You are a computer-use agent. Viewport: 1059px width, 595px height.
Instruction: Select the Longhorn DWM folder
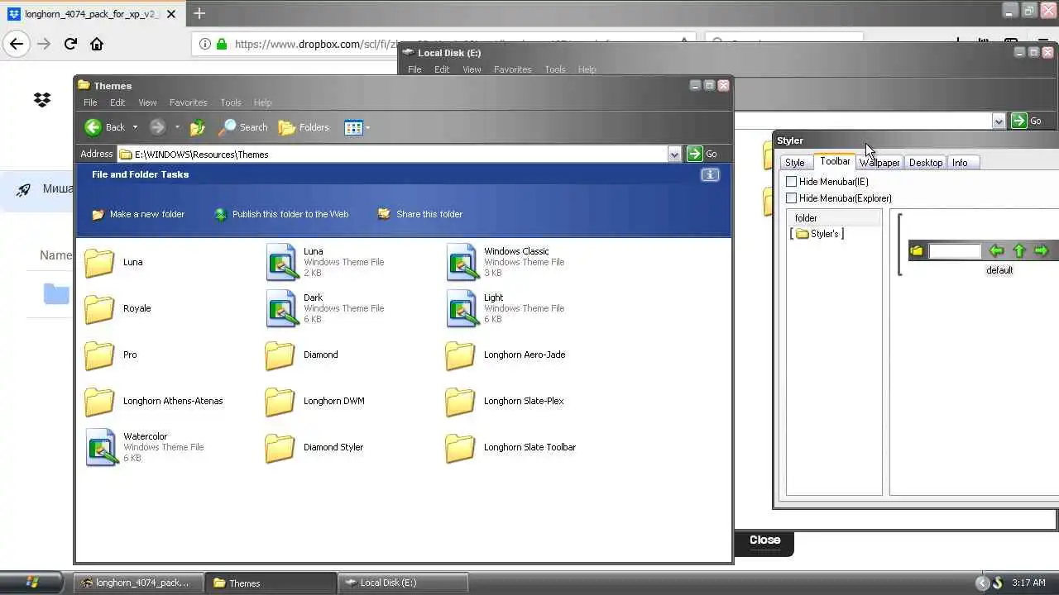pyautogui.click(x=314, y=401)
